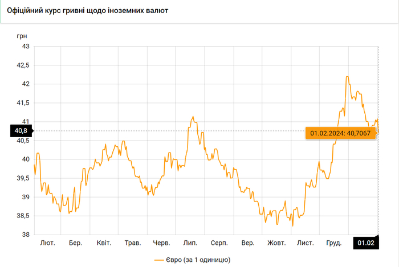Click the black 01.02 date marker
This screenshot has width=399, height=267.
click(x=366, y=243)
